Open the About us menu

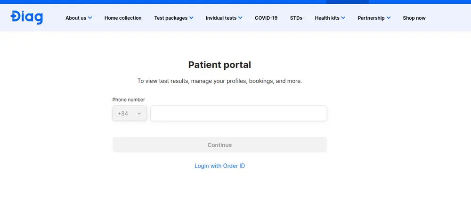(76, 18)
